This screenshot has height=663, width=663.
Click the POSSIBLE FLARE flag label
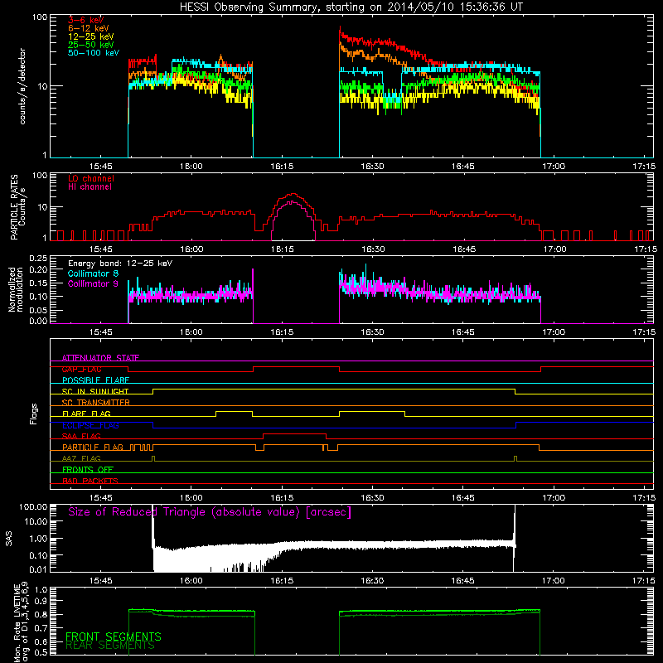click(x=95, y=380)
